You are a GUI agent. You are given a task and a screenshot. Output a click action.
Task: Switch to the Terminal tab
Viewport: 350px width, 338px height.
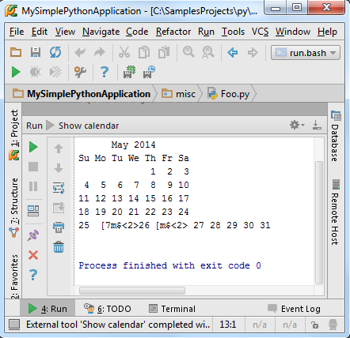pyautogui.click(x=172, y=309)
